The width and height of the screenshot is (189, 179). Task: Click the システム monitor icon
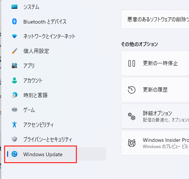pos(14,7)
